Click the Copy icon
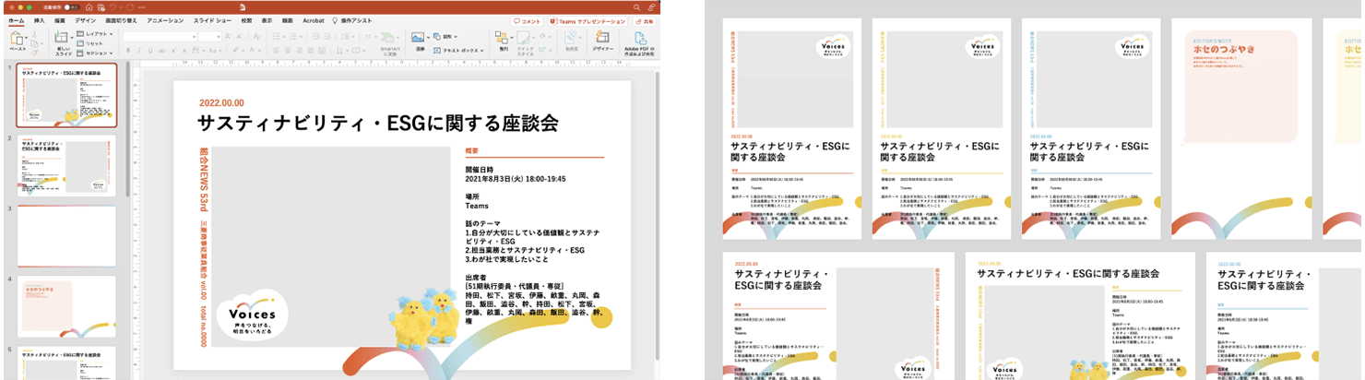Image resolution: width=1365 pixels, height=380 pixels. click(34, 43)
